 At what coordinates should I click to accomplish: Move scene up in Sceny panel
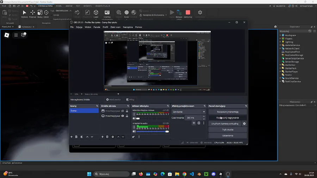tap(87, 137)
